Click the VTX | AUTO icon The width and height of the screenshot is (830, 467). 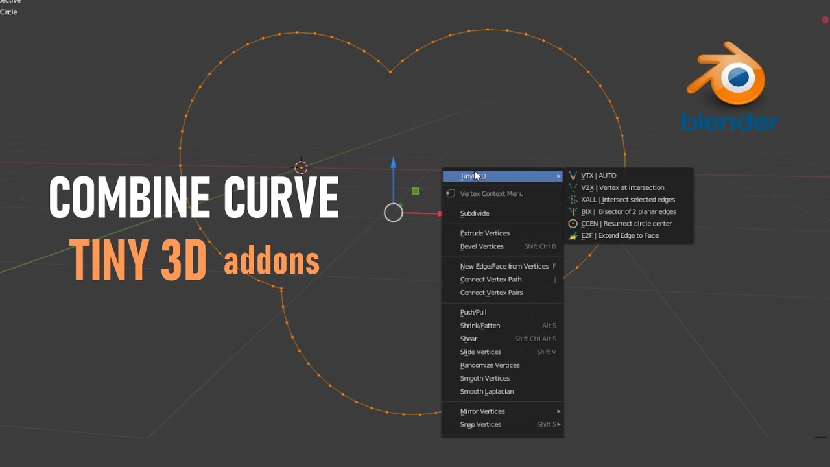[573, 176]
